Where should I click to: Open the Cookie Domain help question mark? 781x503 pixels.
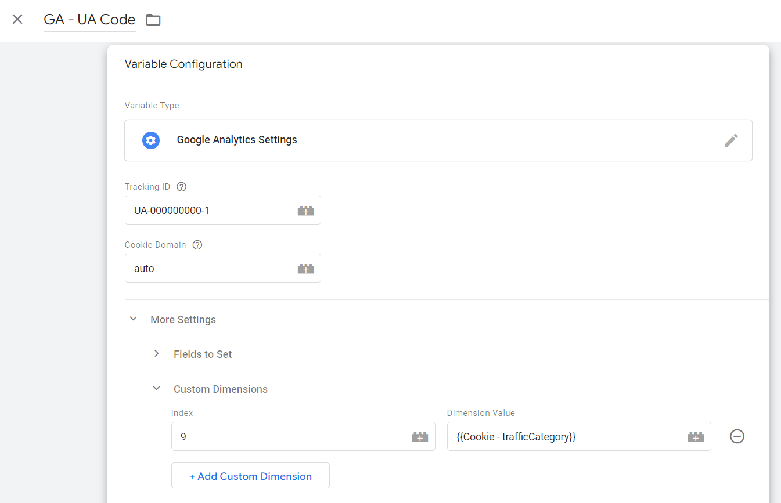pos(197,245)
